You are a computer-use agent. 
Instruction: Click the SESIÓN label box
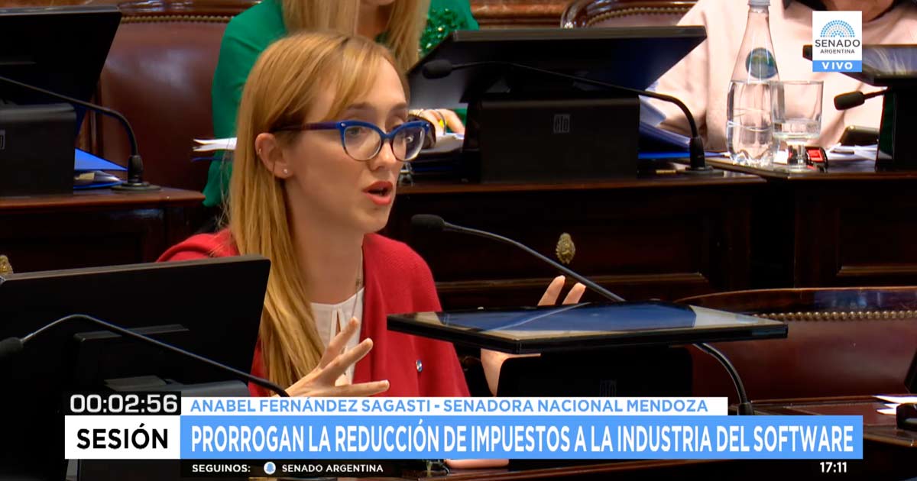coord(122,438)
